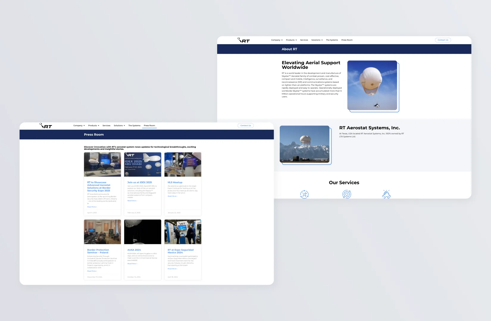Expand the Products dropdown on the Press Room page
Screen dimensions: 491x321
[94, 125]
